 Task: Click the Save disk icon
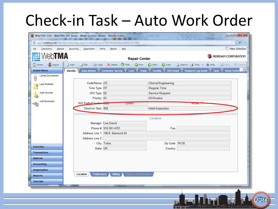point(222,65)
